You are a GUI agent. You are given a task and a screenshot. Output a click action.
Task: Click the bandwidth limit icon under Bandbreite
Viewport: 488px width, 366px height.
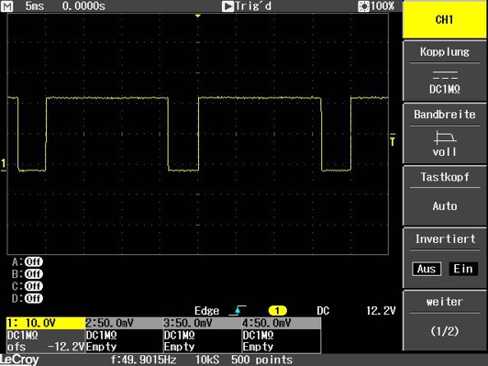(445, 138)
